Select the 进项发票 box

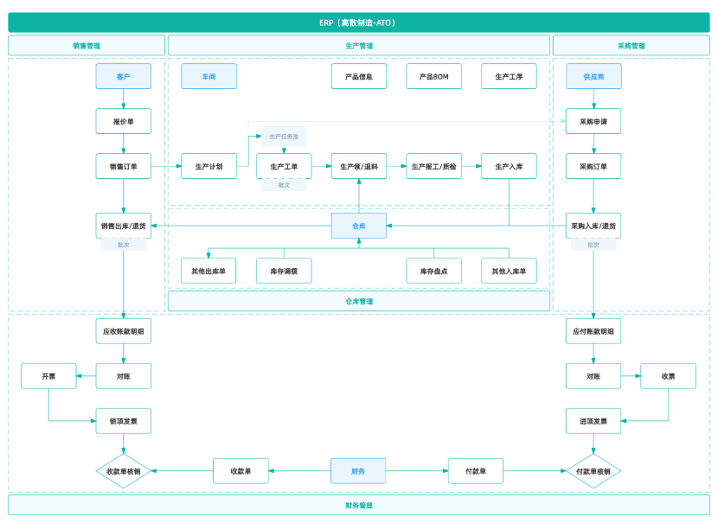pos(593,420)
